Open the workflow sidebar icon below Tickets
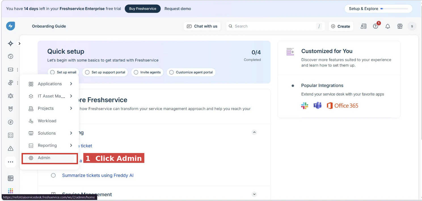This screenshot has width=422, height=201. click(x=10, y=83)
